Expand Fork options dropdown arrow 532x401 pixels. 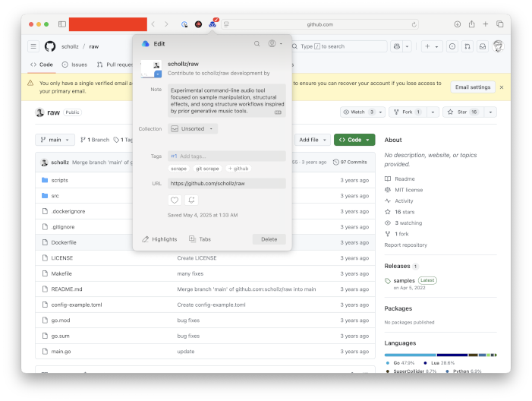(x=433, y=112)
